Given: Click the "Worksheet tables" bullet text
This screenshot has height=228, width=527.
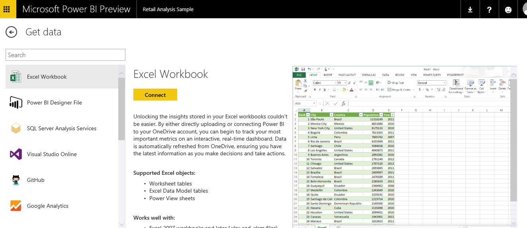Looking at the screenshot, I should [x=170, y=184].
